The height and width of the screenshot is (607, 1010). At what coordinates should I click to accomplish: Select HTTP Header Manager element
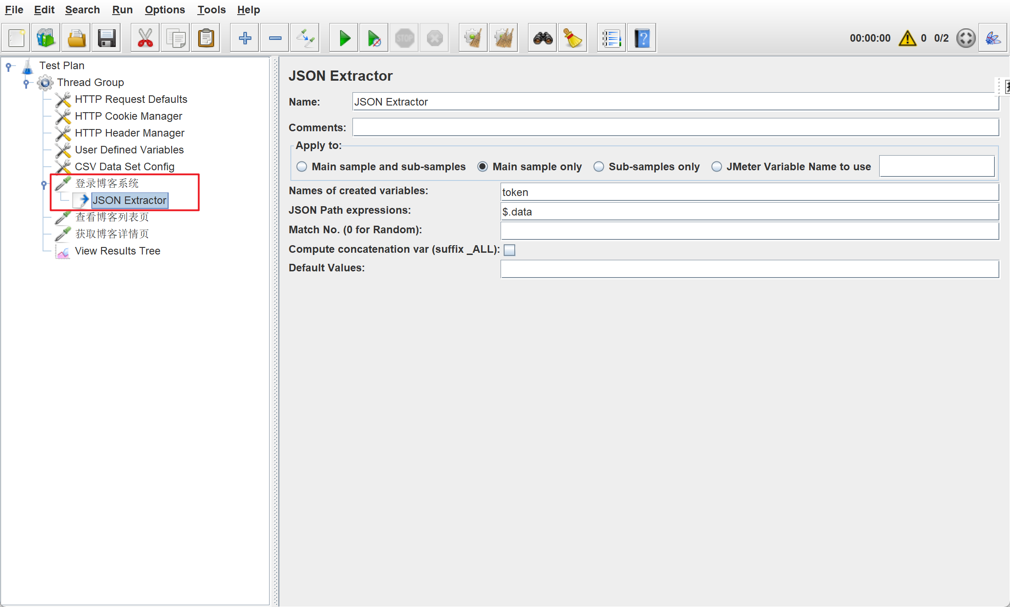pos(129,133)
